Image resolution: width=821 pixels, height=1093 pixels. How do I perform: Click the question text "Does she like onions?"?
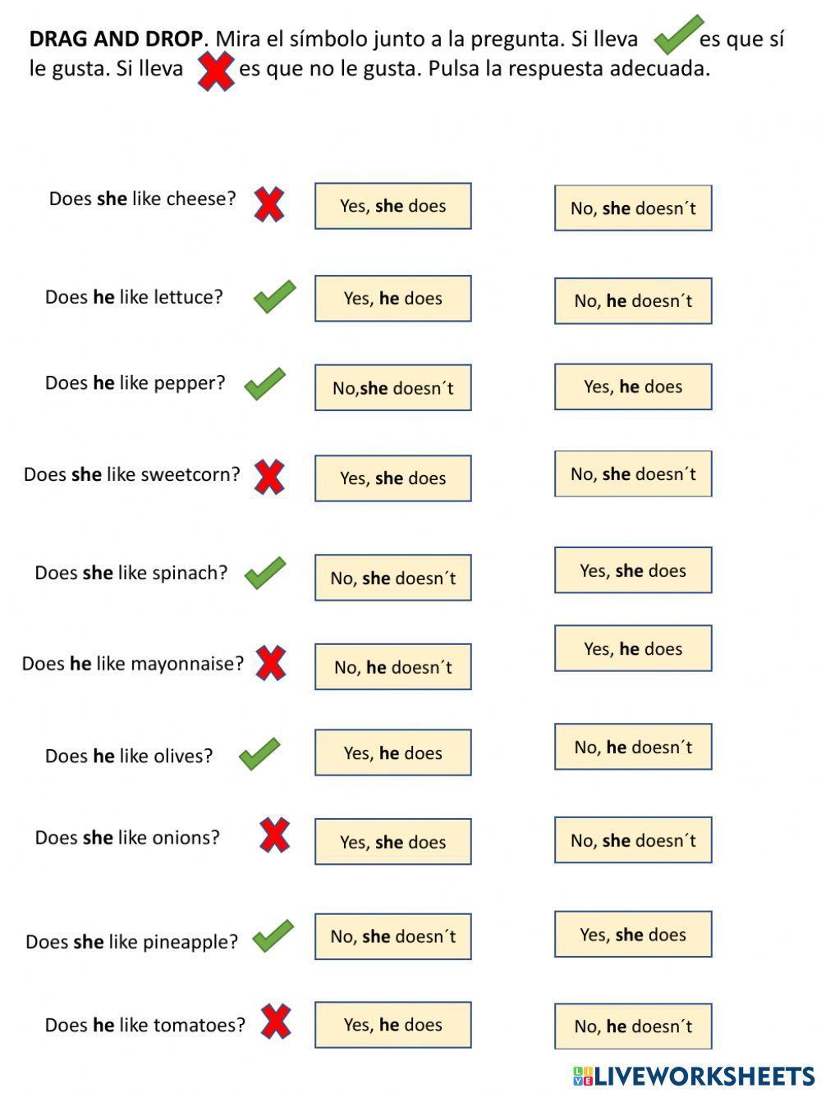pos(127,838)
